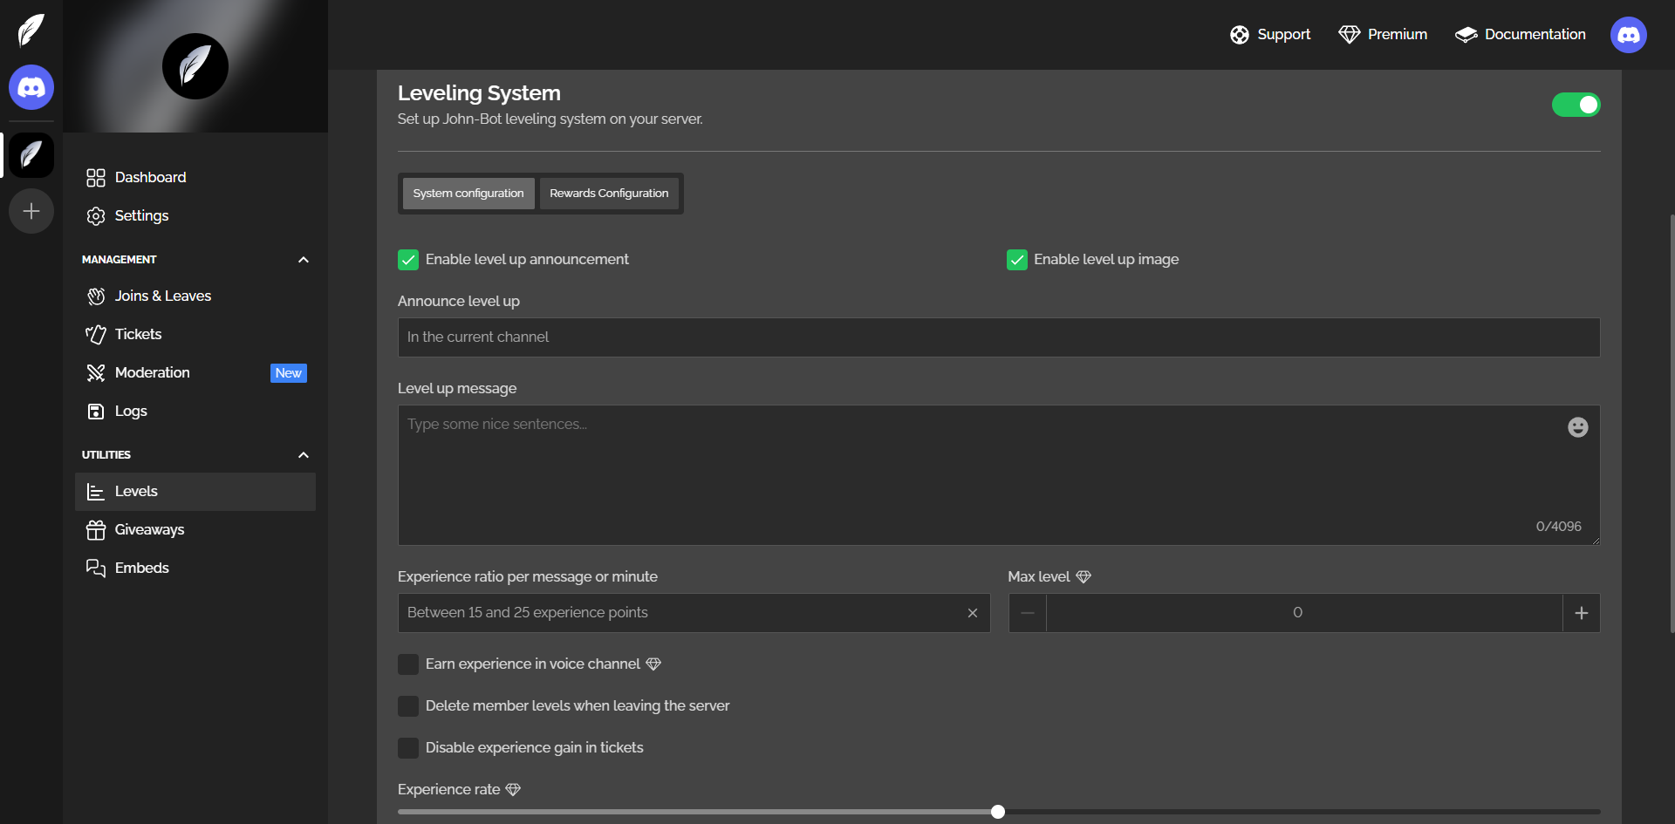Uncheck Enable level up announcement

(x=408, y=260)
